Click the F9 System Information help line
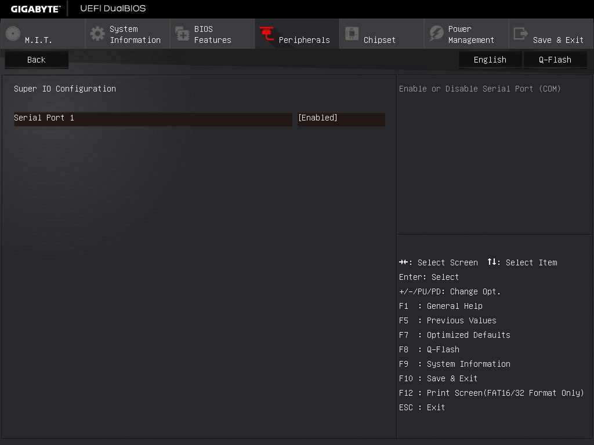 (454, 364)
